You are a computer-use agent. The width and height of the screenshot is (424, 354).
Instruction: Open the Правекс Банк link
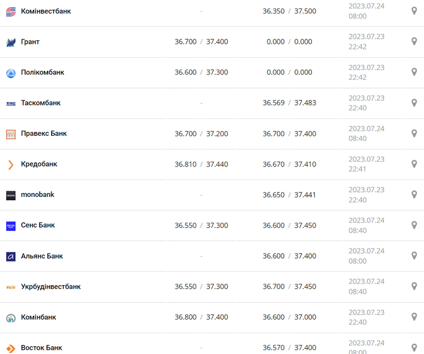tap(44, 134)
